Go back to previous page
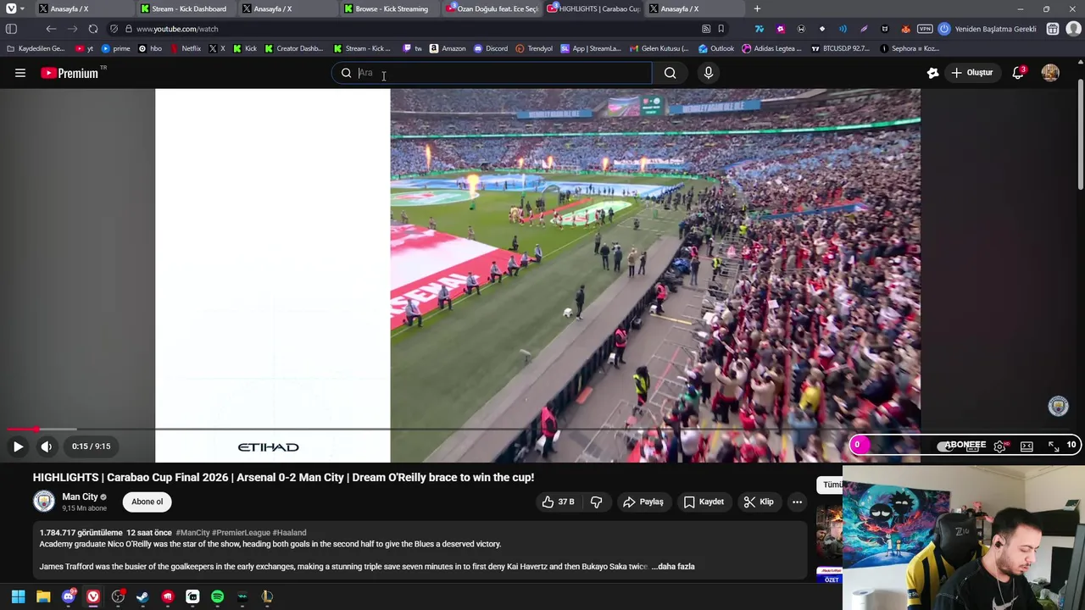 (51, 29)
